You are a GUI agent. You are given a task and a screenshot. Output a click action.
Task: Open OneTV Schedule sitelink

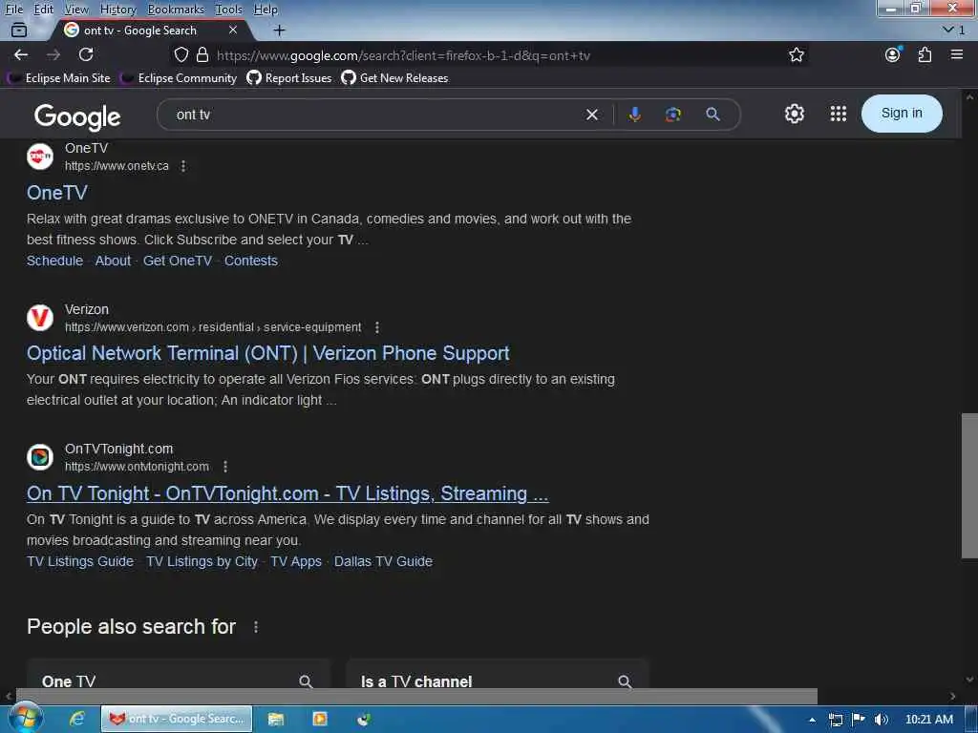click(x=54, y=261)
